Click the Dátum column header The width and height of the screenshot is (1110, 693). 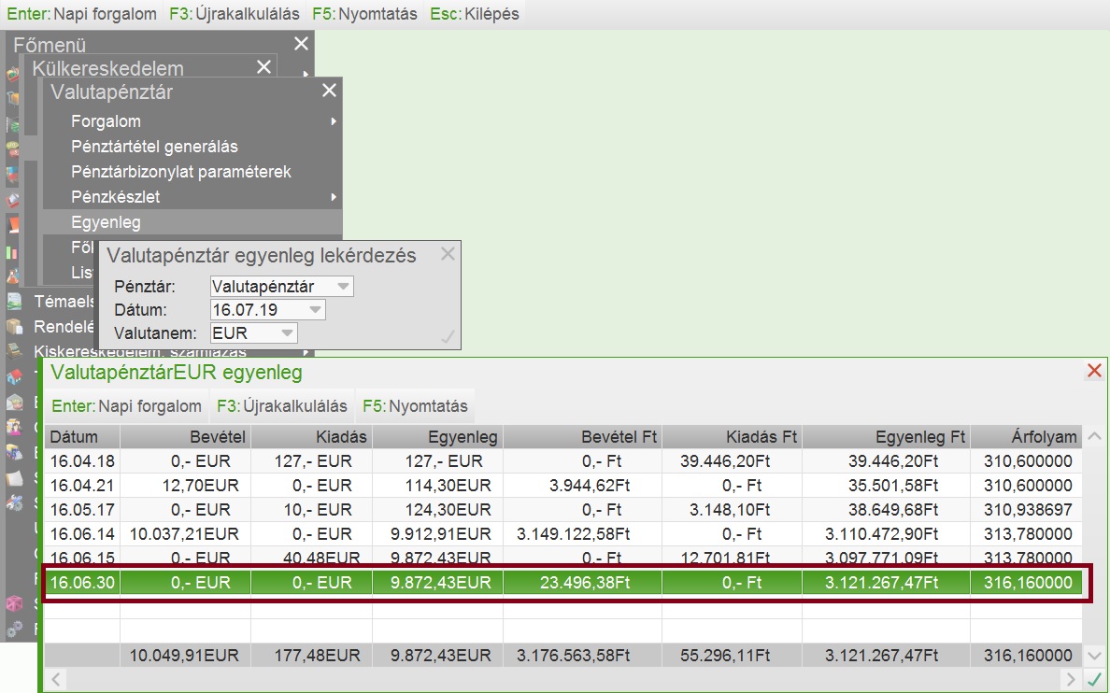pos(82,437)
